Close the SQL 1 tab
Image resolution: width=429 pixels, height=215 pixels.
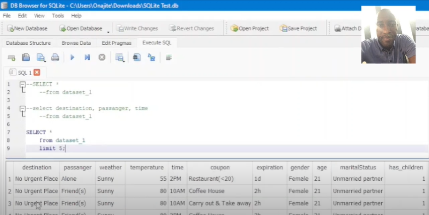(x=37, y=73)
